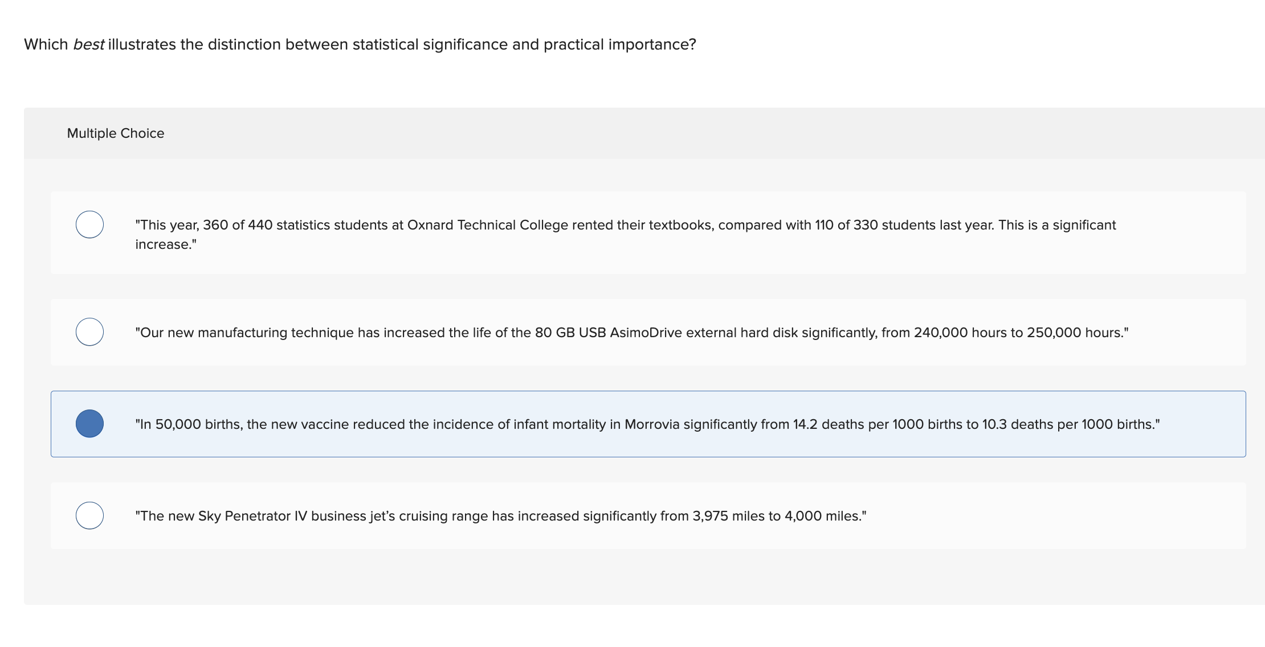
Task: Click the italic word "best" in the question
Action: tap(88, 44)
